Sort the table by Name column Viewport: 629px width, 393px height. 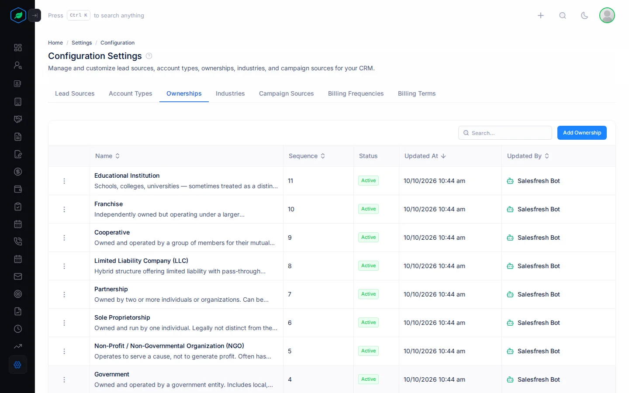(x=107, y=156)
